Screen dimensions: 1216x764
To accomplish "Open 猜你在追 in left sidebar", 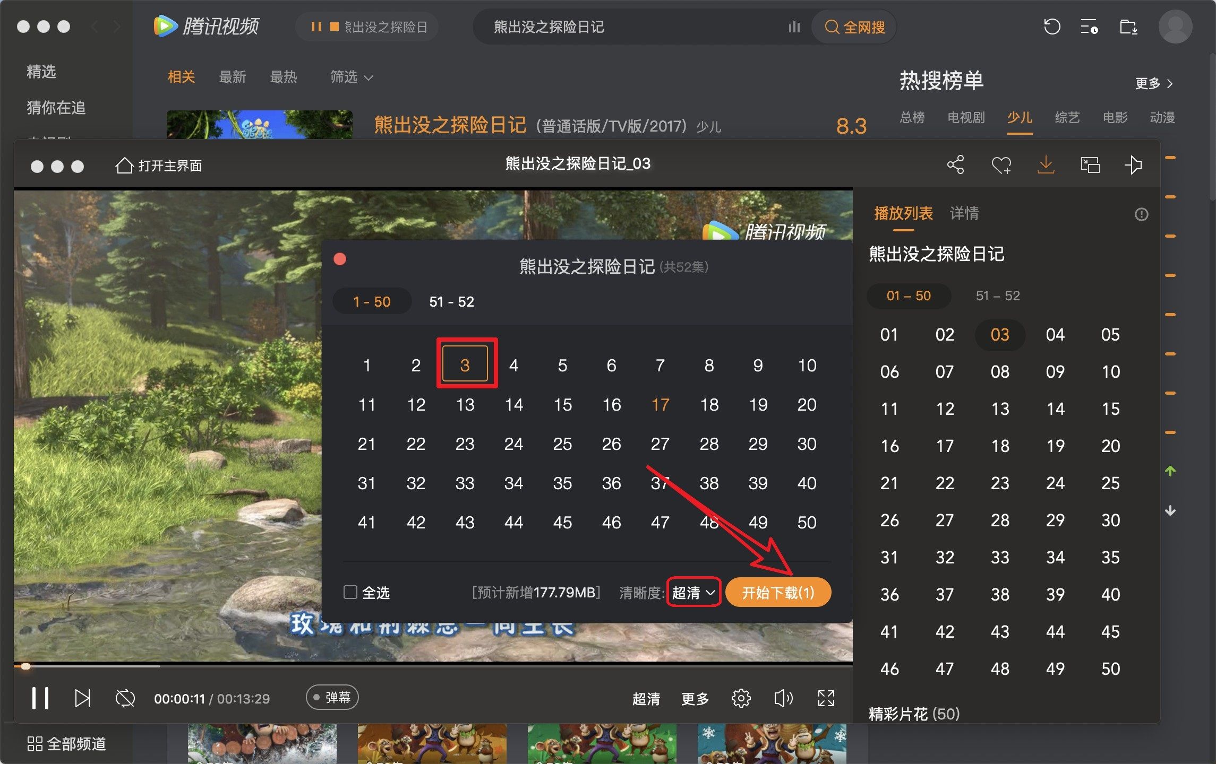I will (56, 108).
